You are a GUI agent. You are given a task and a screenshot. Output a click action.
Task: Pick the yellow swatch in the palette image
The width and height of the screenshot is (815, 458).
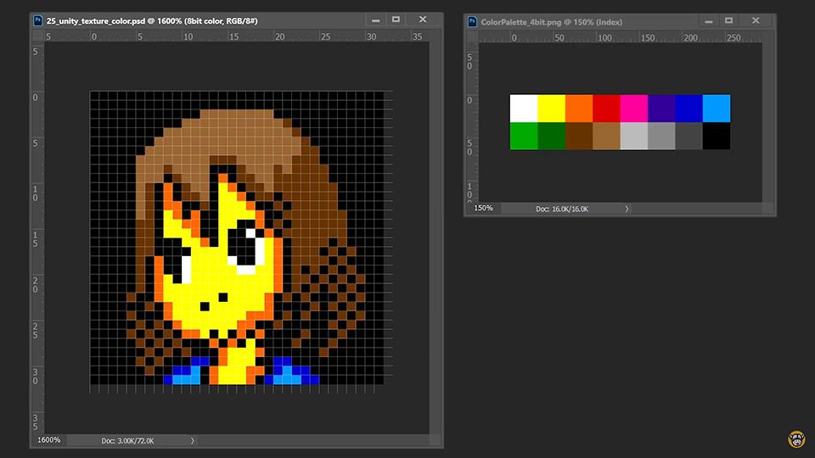coord(551,108)
